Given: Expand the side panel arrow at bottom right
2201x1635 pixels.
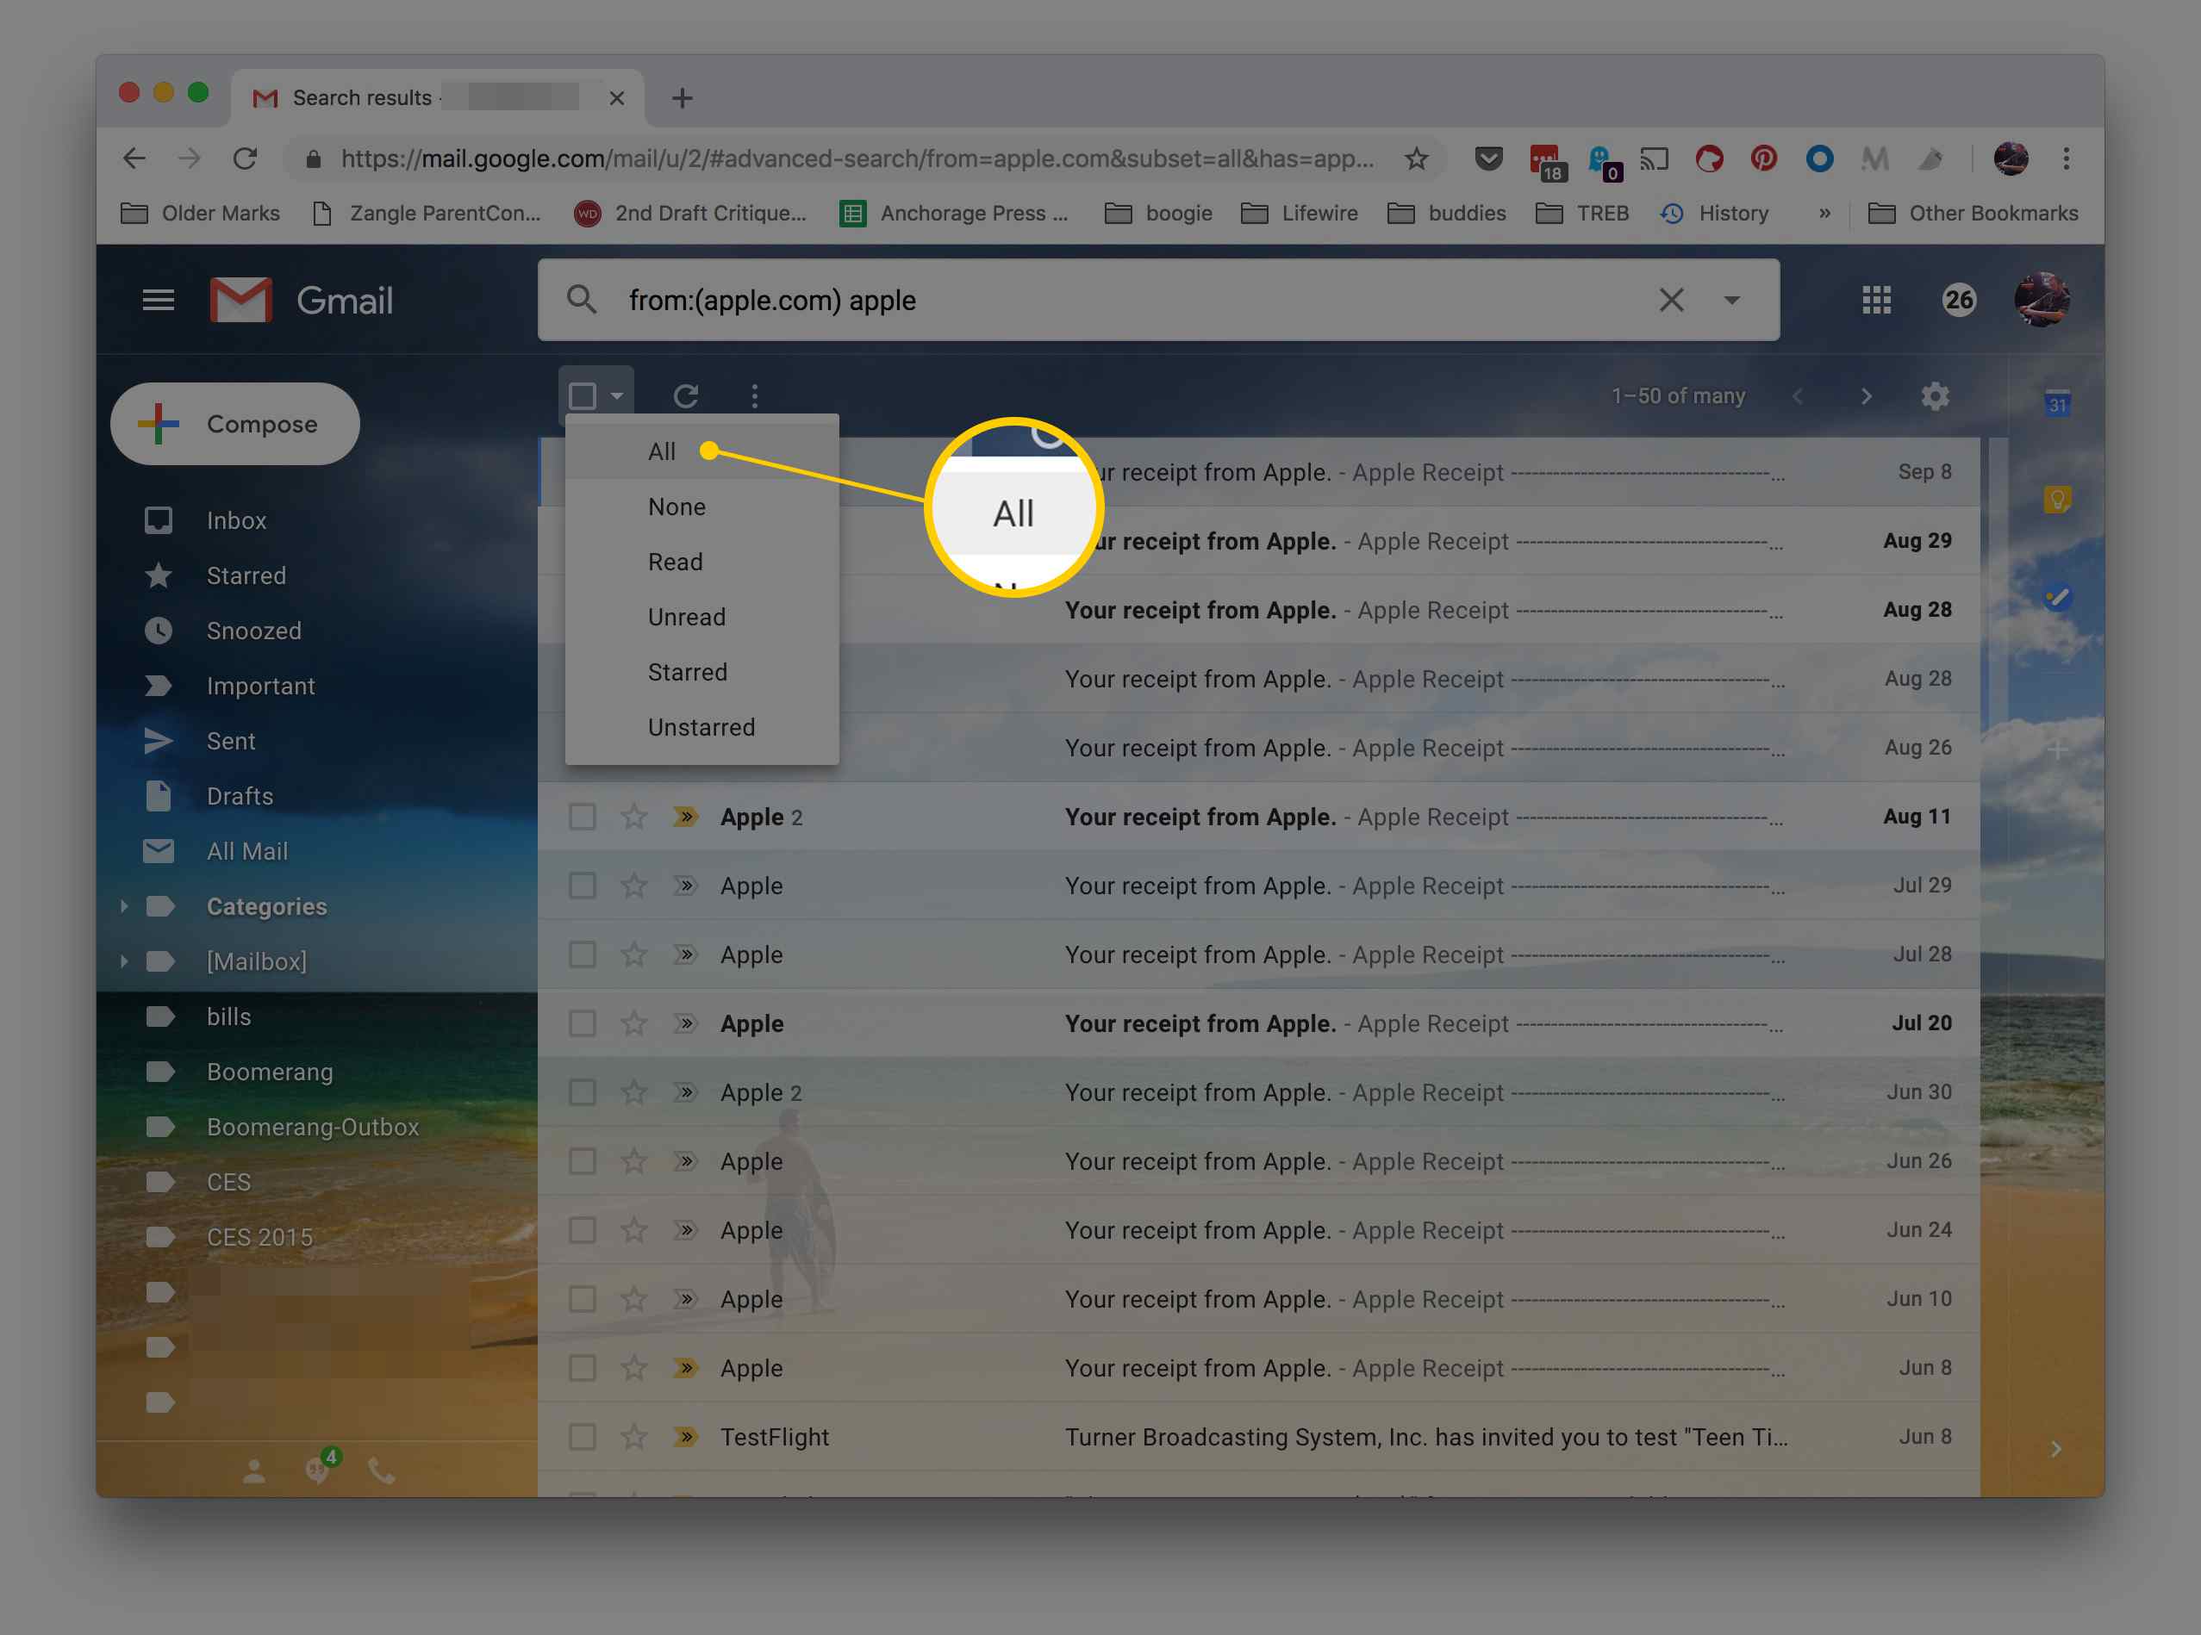Looking at the screenshot, I should [x=2056, y=1449].
